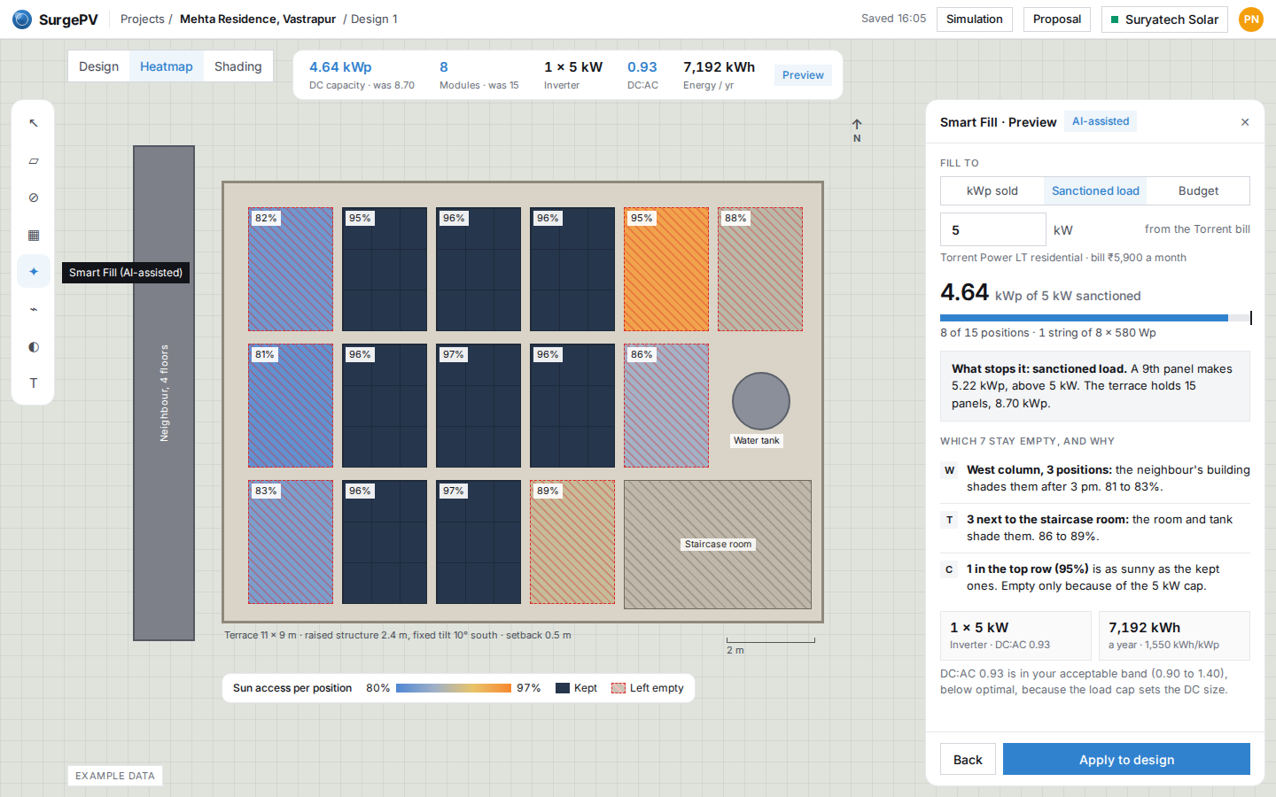Select the empty 89% panel position
Image resolution: width=1276 pixels, height=797 pixels.
572,542
